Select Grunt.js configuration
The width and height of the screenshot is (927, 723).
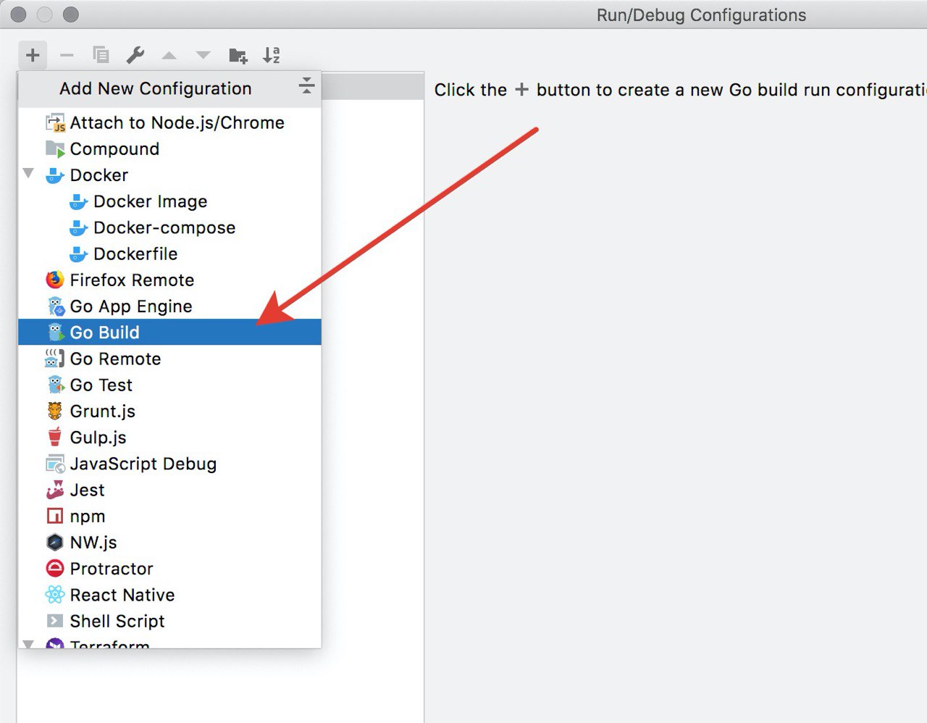pos(169,411)
